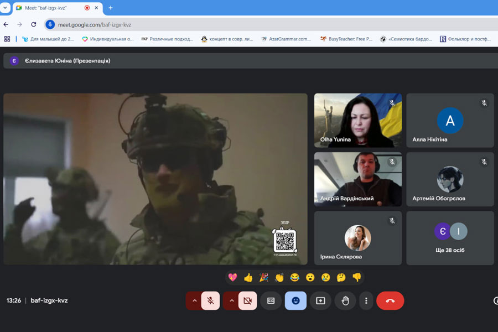This screenshot has width=498, height=332.
Task: Select Андрій Вардінський's video tile
Action: coord(358,179)
